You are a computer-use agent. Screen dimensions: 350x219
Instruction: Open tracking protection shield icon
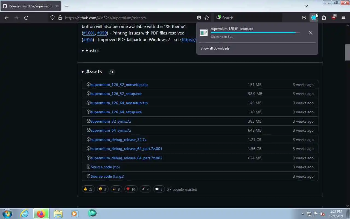coord(52,18)
